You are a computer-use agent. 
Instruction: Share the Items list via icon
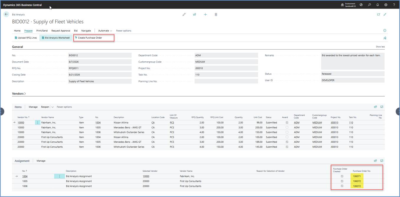click(375, 107)
